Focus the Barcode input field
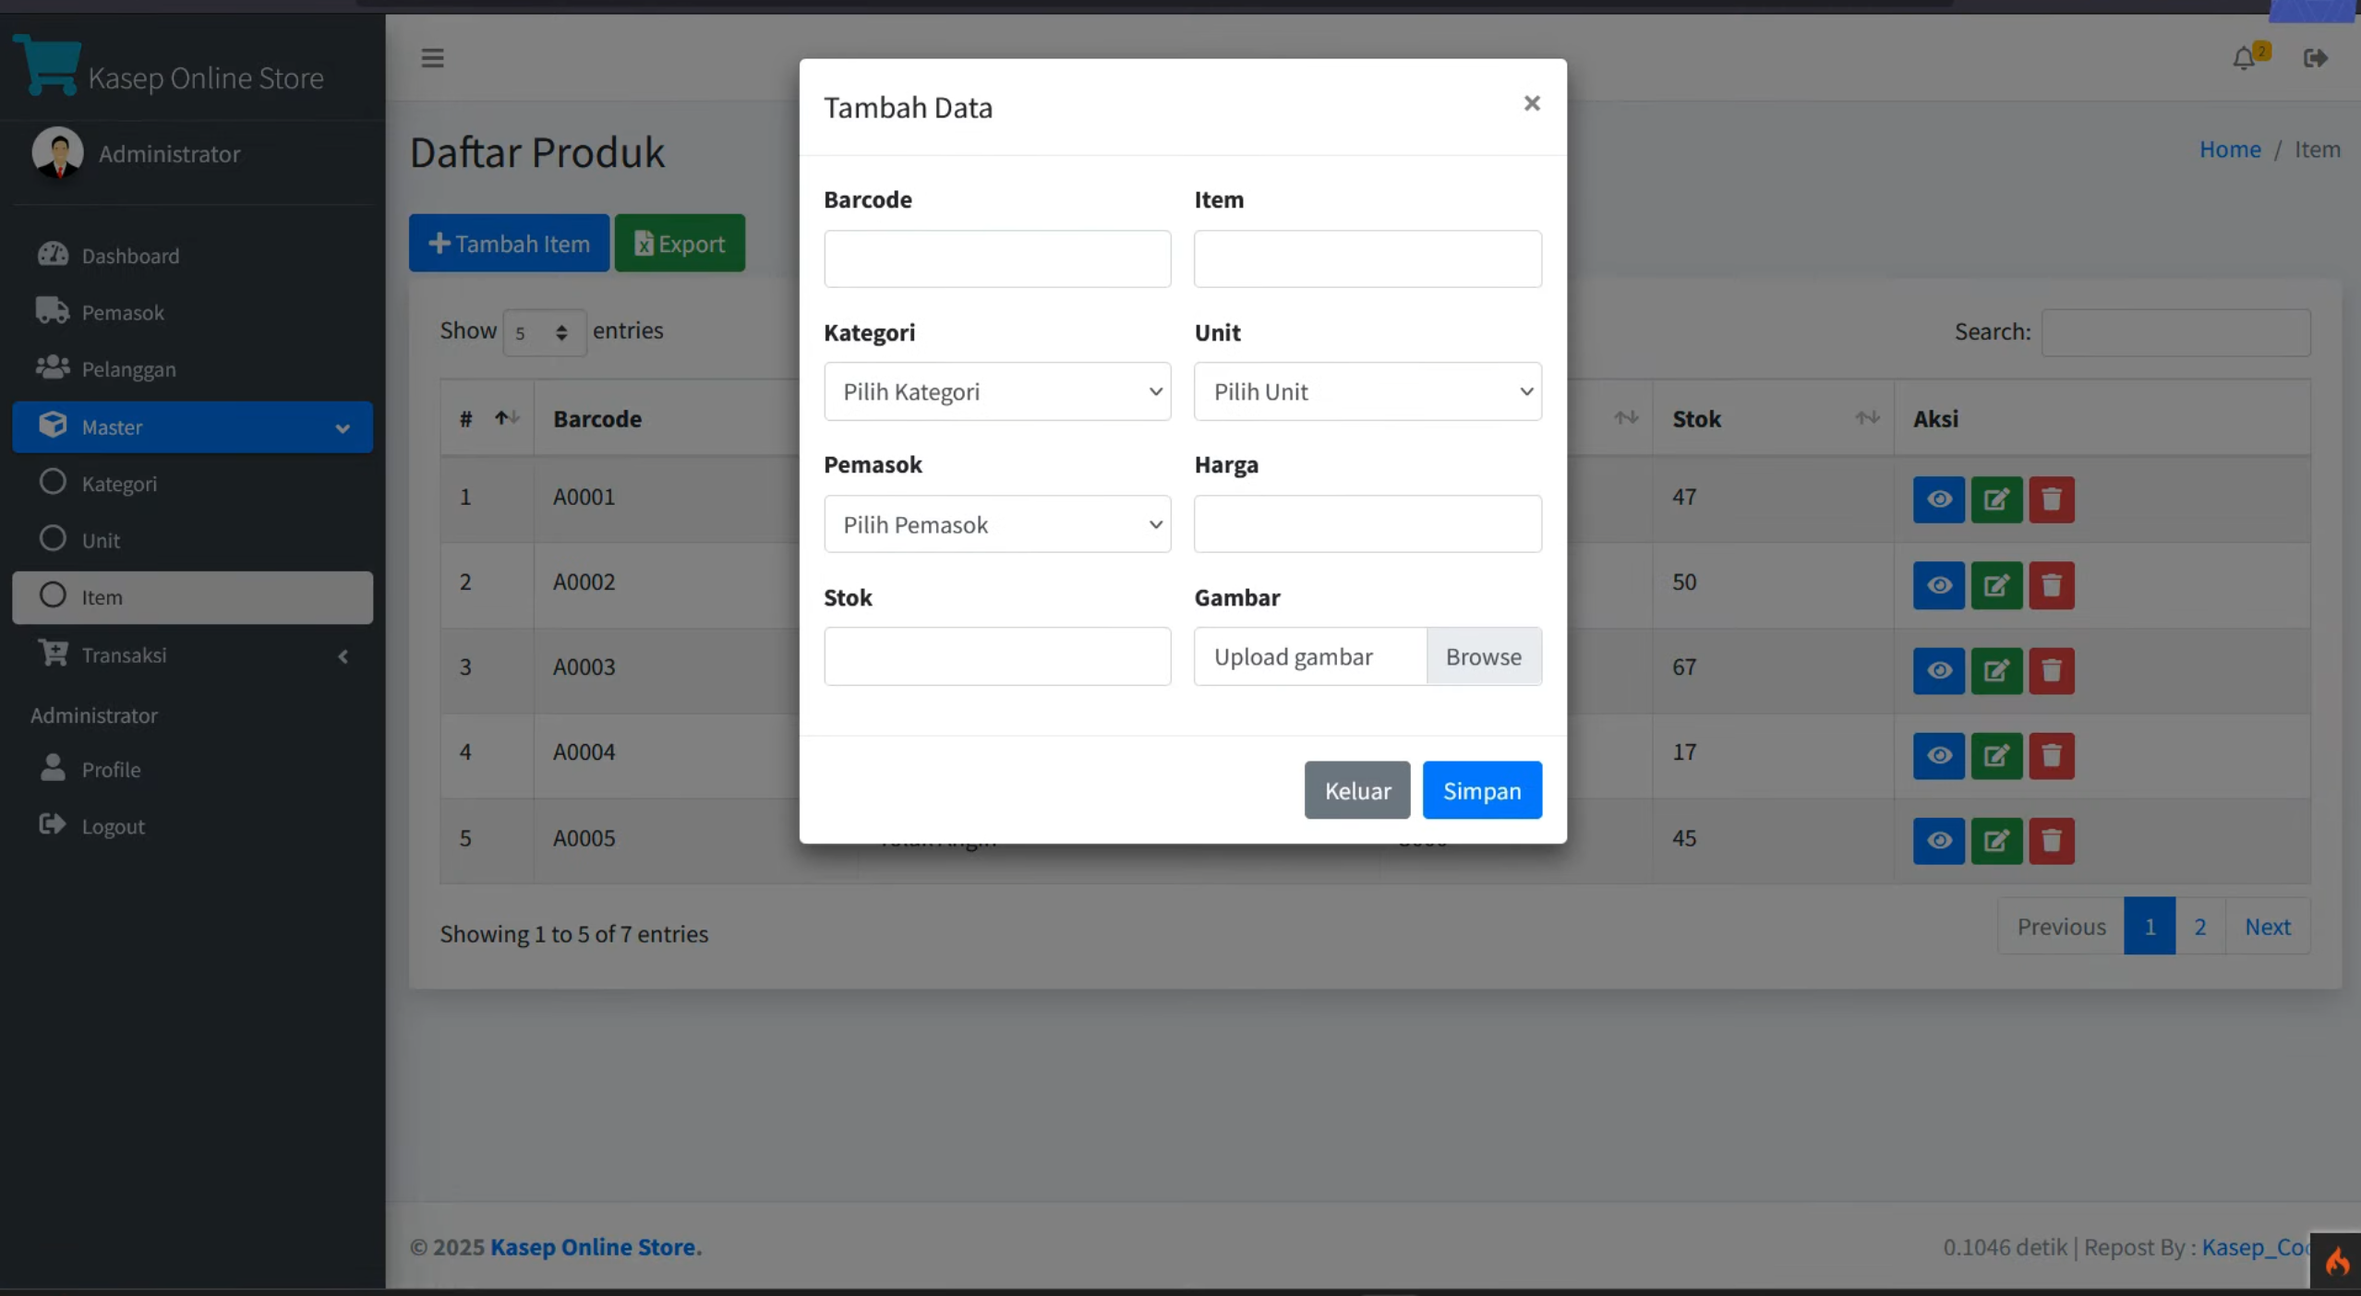This screenshot has width=2361, height=1296. coord(997,258)
